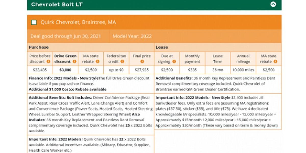This screenshot has width=306, height=153.
Task: Click the $335 monthly payment value
Action: pyautogui.click(x=192, y=70)
